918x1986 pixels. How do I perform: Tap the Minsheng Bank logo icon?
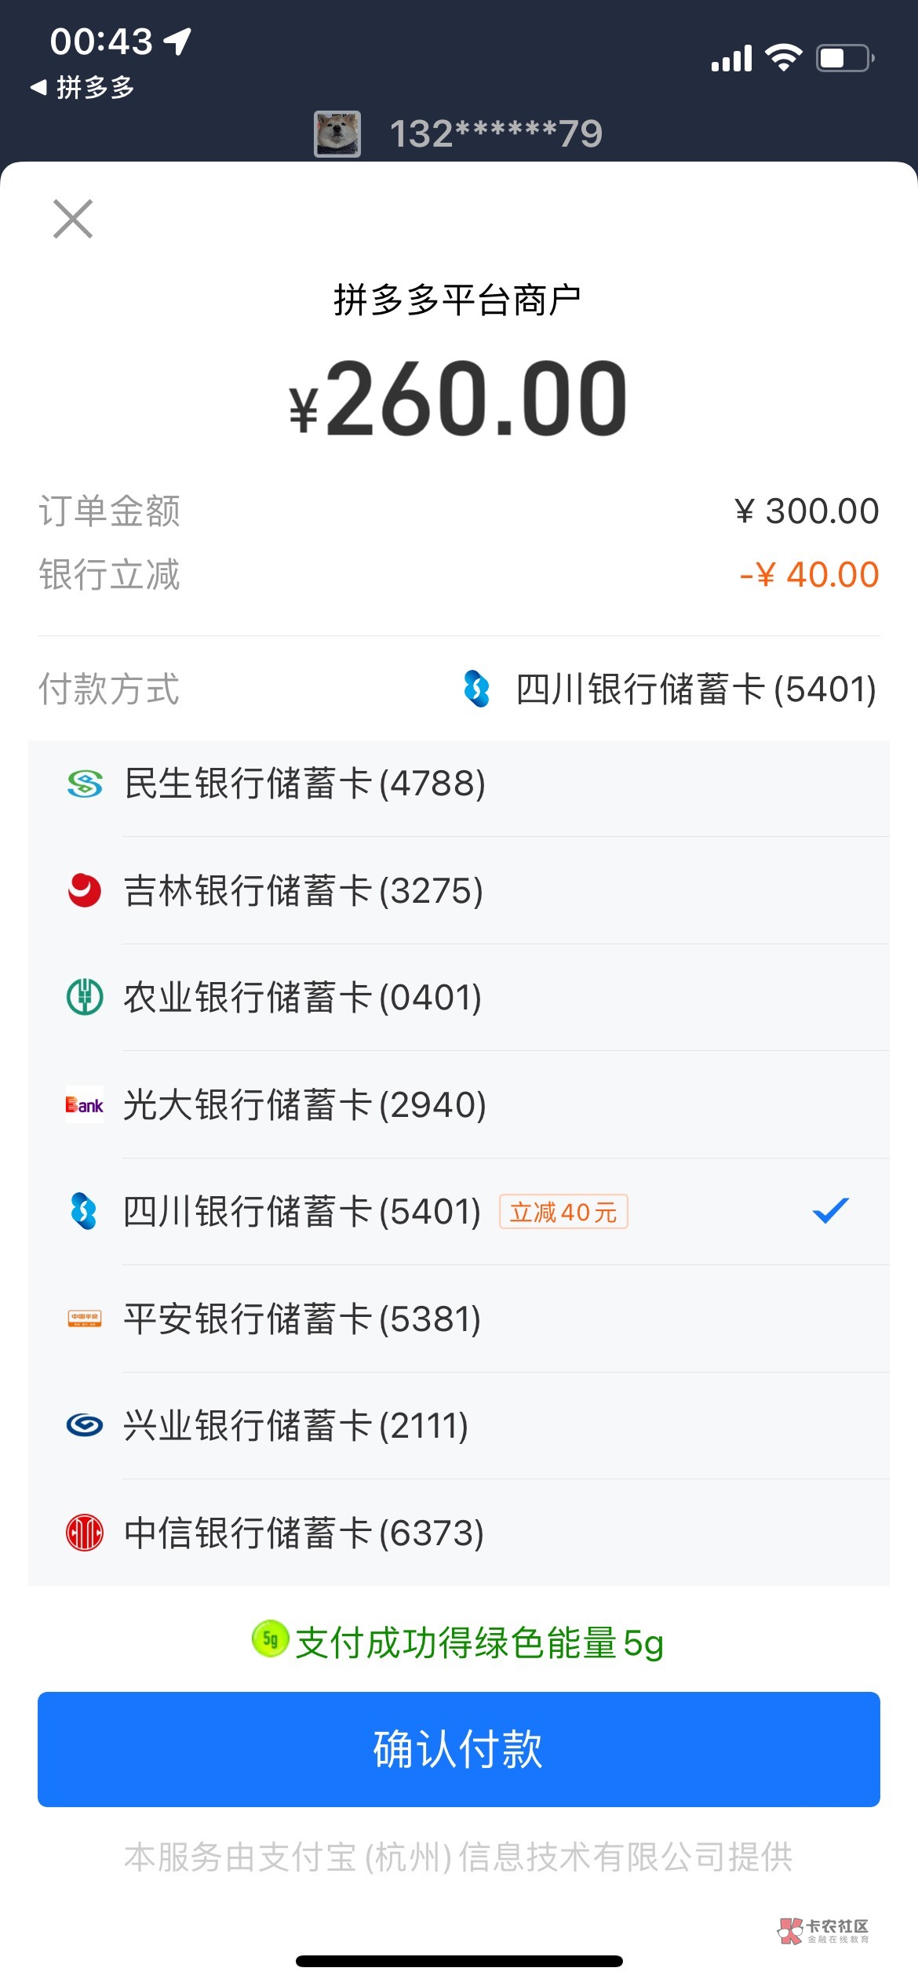click(85, 784)
